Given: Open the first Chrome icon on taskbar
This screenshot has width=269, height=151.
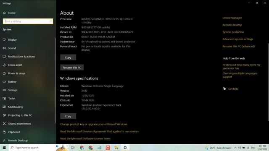Looking at the screenshot, I should 82,148.
